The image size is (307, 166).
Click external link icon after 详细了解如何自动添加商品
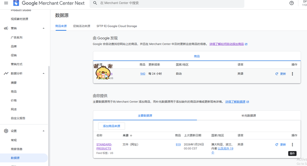pyautogui.click(x=246, y=44)
